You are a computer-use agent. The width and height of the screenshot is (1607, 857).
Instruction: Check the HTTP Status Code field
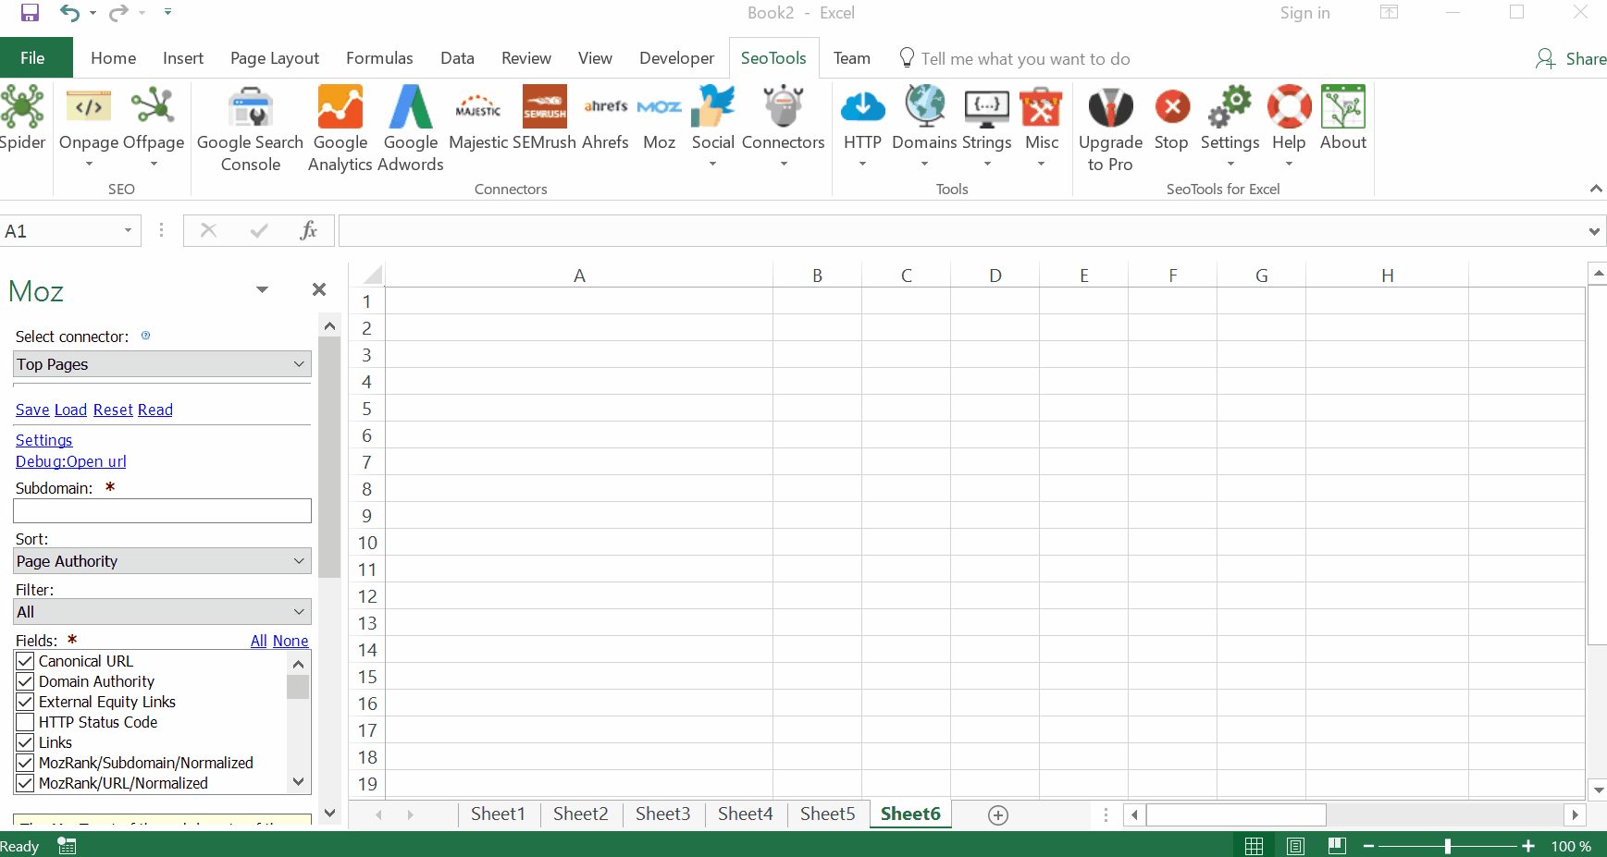[x=25, y=722]
